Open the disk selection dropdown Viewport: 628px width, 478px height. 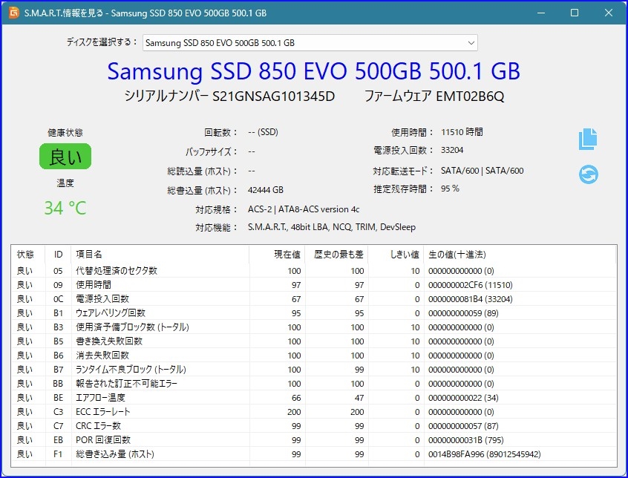310,43
